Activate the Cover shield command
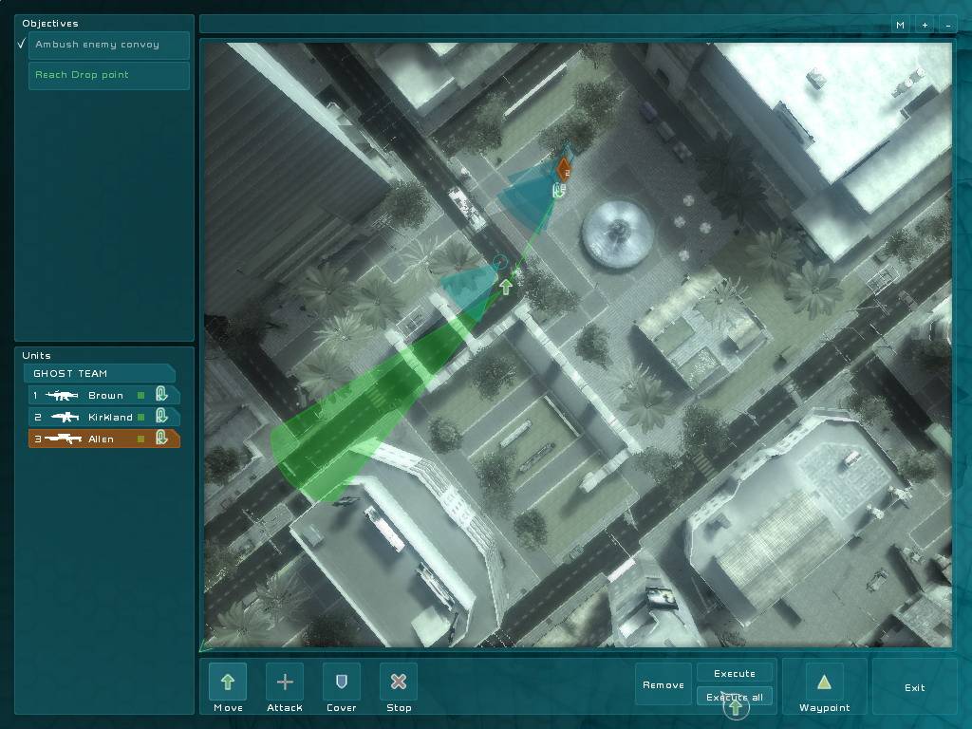Screen dimensions: 972x729 (342, 682)
